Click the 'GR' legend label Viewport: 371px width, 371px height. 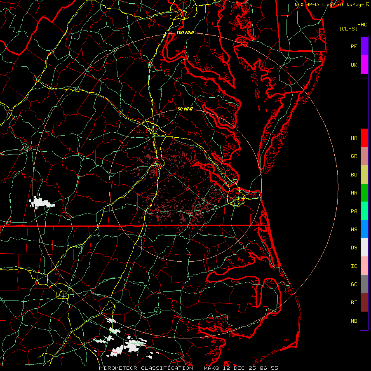[x=354, y=156]
